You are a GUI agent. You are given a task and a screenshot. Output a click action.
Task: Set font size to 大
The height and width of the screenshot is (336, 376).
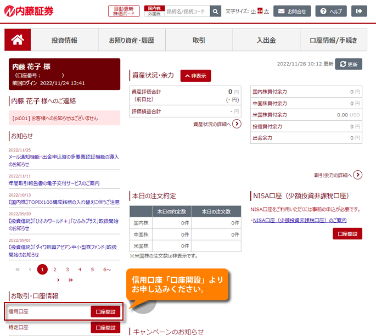pyautogui.click(x=267, y=11)
